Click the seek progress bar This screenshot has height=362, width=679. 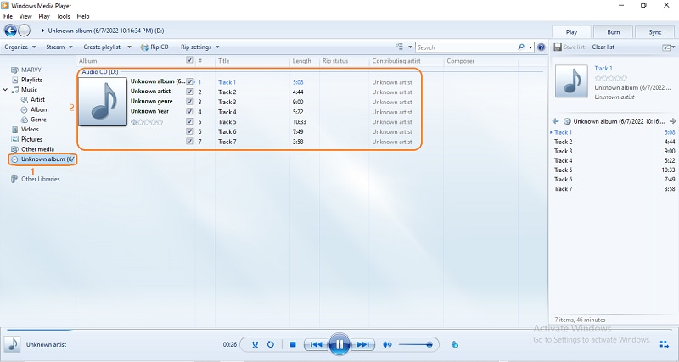tap(339, 331)
